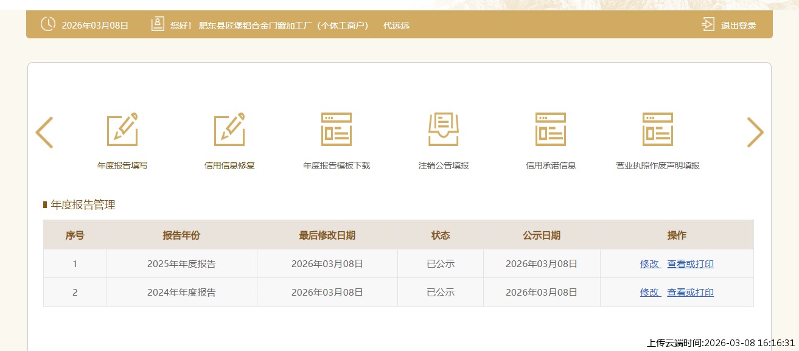Open 查看或打印 for the 2025年年度报告

(690, 264)
